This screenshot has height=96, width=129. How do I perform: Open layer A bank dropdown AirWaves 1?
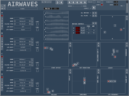click(22, 18)
